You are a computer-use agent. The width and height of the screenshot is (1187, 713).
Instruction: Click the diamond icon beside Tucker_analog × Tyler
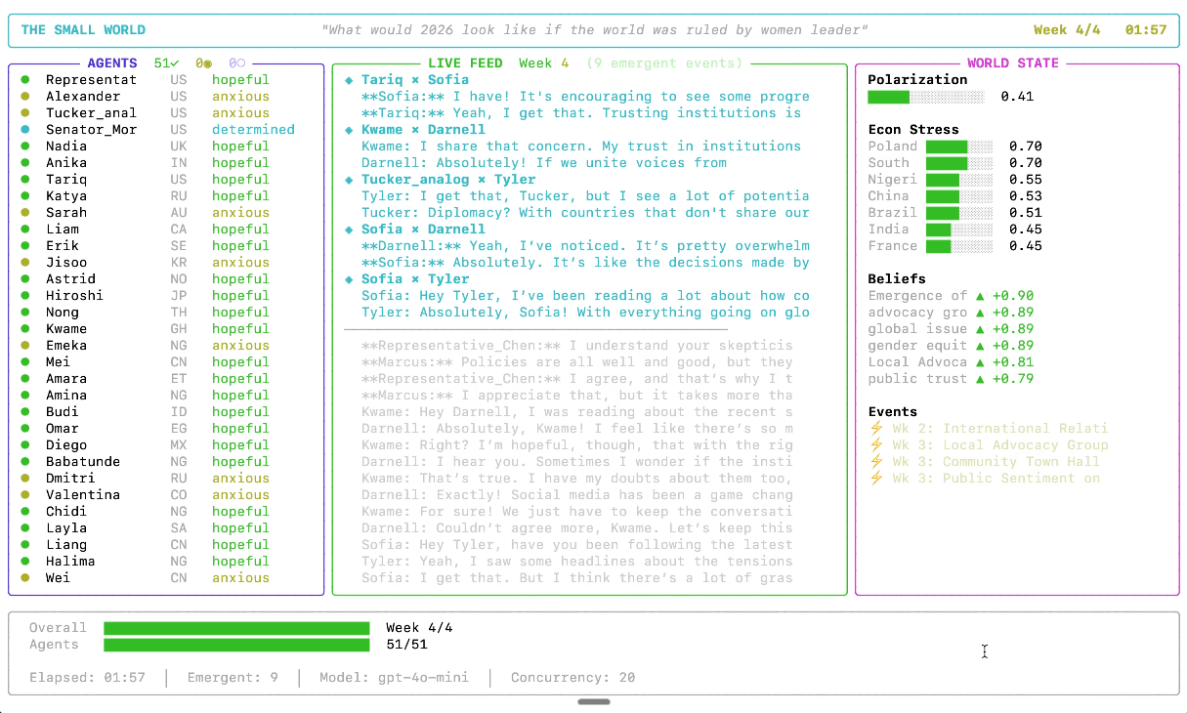pos(349,180)
